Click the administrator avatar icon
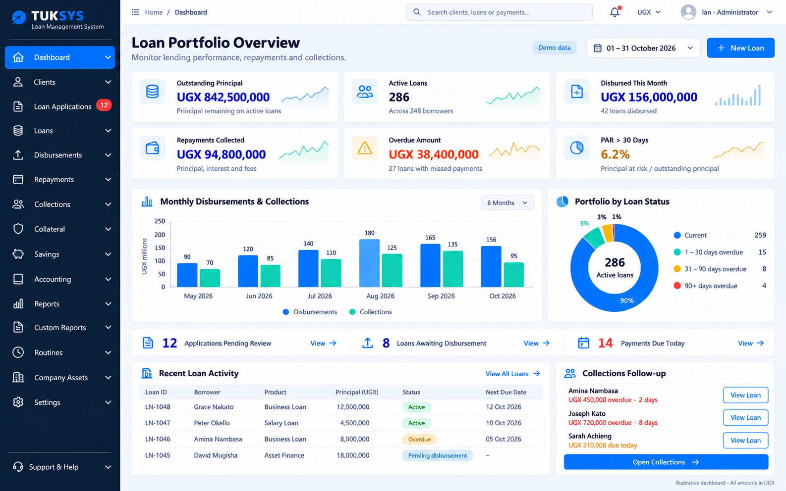Viewport: 786px width, 491px height. [688, 12]
